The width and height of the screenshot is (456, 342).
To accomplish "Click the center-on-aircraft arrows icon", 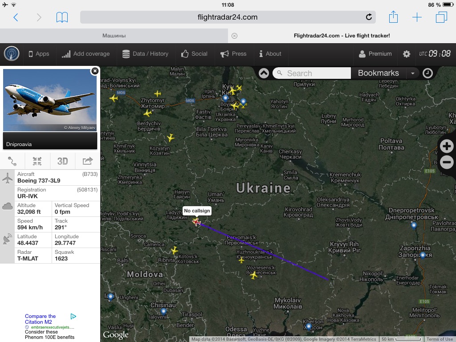I will (x=37, y=161).
